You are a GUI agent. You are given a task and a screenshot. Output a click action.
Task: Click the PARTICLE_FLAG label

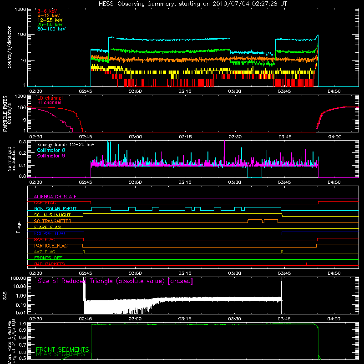tap(51, 246)
